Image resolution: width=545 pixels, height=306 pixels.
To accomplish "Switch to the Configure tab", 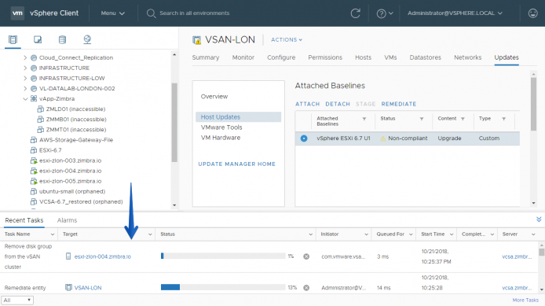I will pos(281,57).
